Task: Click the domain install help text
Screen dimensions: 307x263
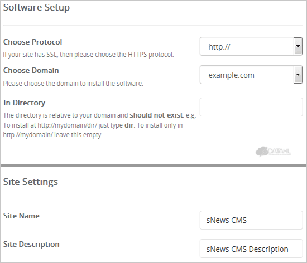Action: point(73,84)
